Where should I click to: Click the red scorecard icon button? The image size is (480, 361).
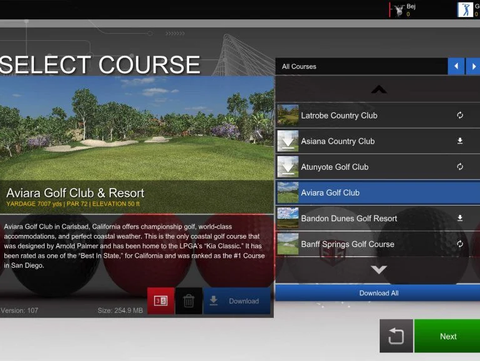click(160, 301)
